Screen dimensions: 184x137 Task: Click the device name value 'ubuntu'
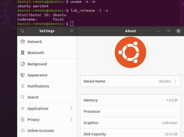(165, 81)
